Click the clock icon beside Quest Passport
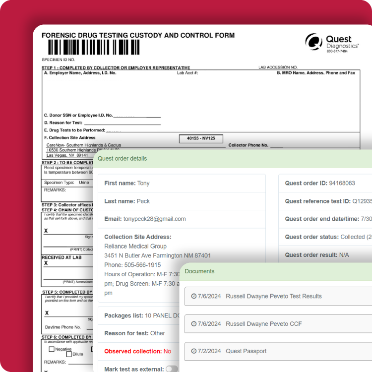The height and width of the screenshot is (372, 372). (194, 351)
